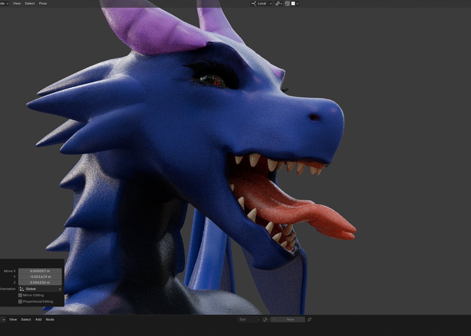The image size is (471, 336).
Task: Open the material Slot dropdown
Action: pos(249,320)
